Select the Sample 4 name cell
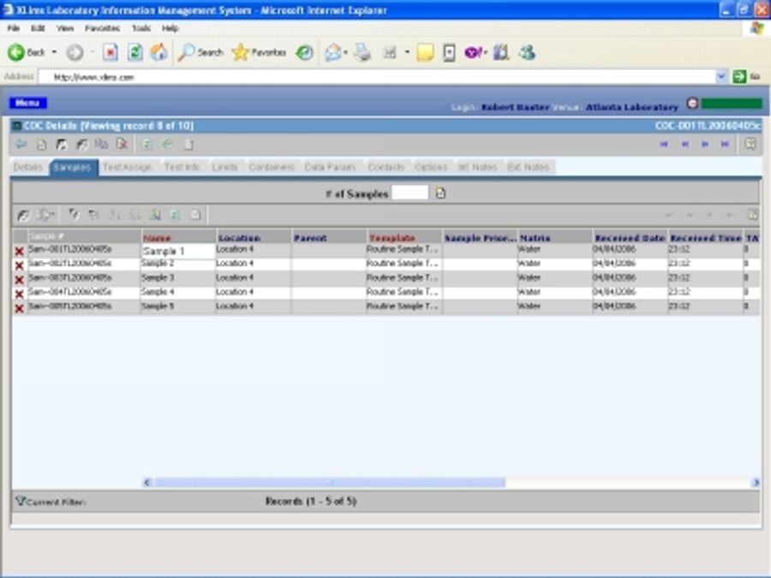771x578 pixels. [178, 292]
